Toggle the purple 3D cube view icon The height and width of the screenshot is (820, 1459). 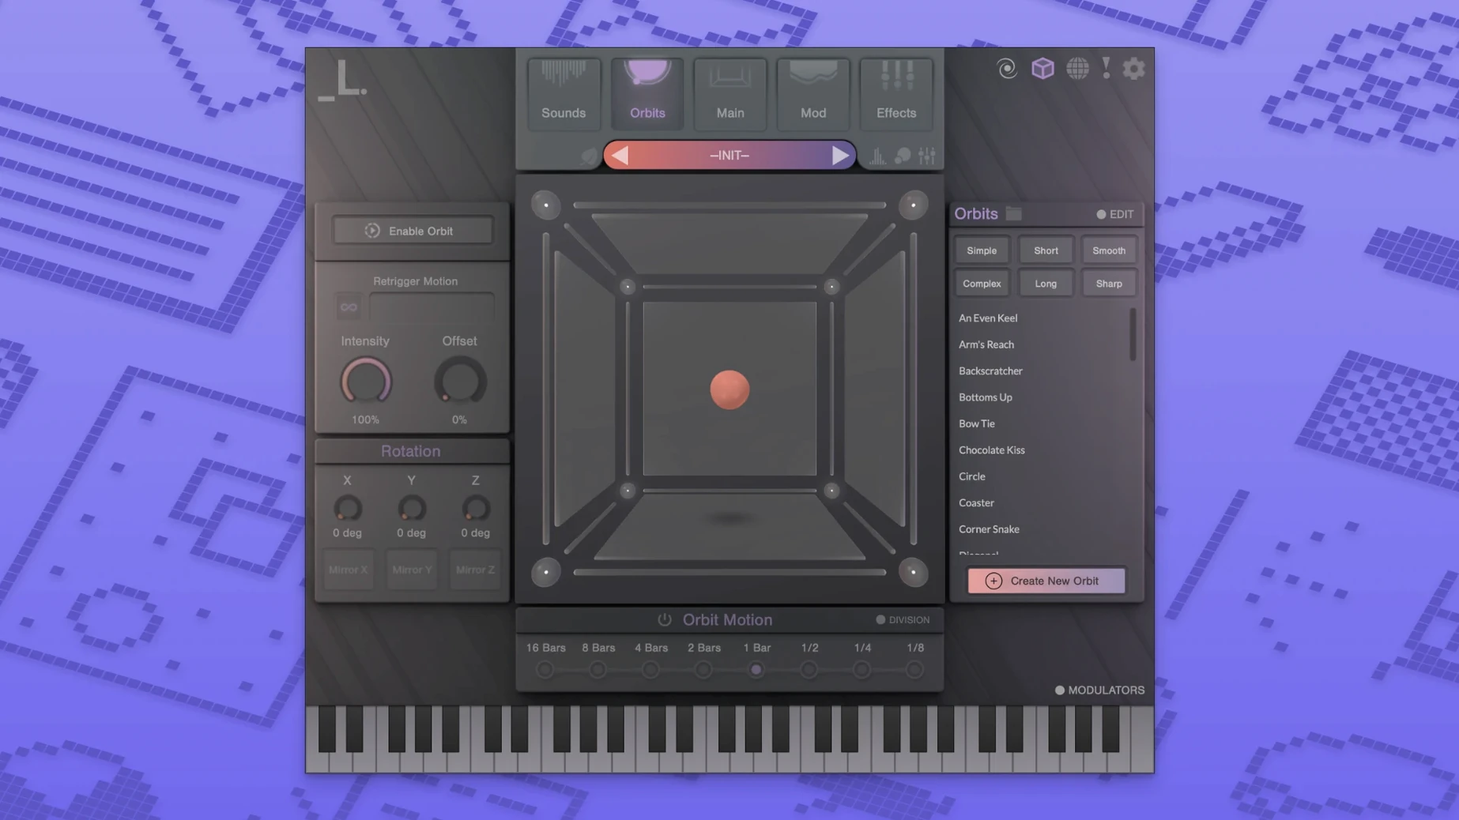click(1042, 69)
